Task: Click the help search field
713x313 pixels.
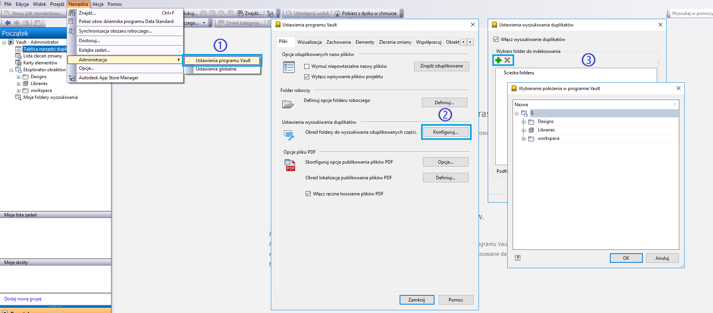Action: (692, 13)
